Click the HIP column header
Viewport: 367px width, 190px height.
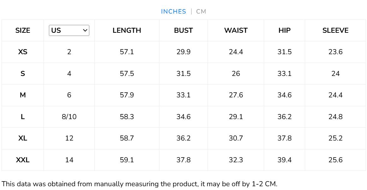(x=284, y=31)
